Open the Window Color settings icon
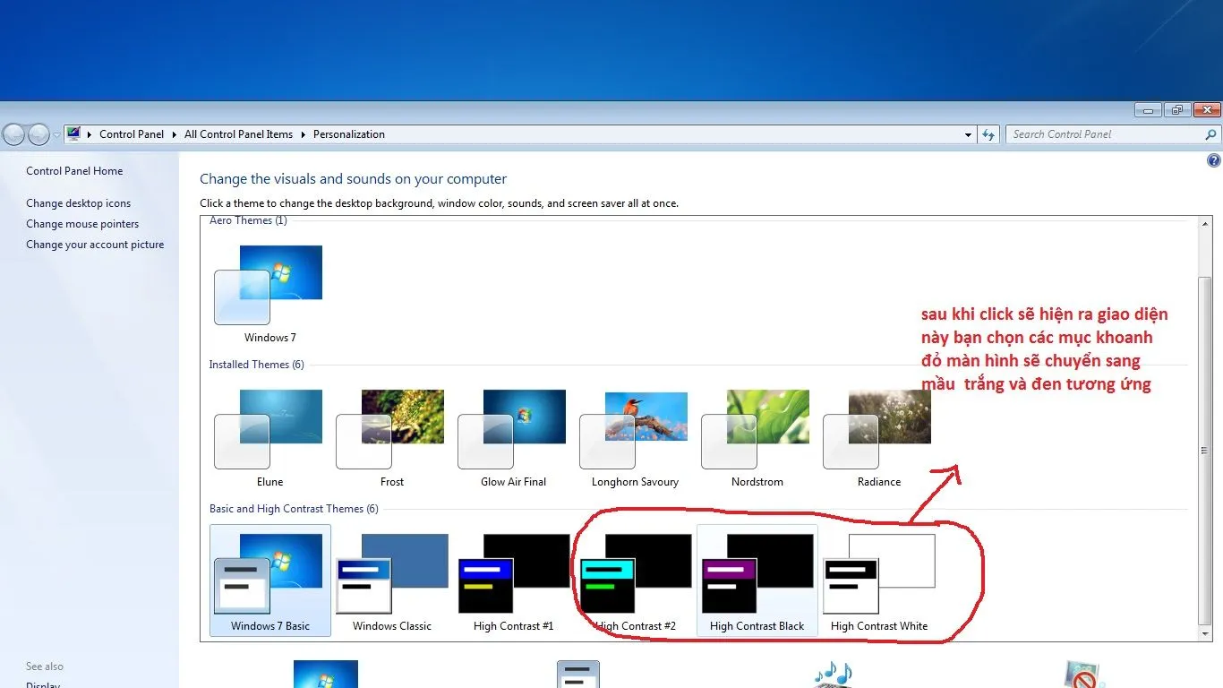1223x688 pixels. point(577,674)
